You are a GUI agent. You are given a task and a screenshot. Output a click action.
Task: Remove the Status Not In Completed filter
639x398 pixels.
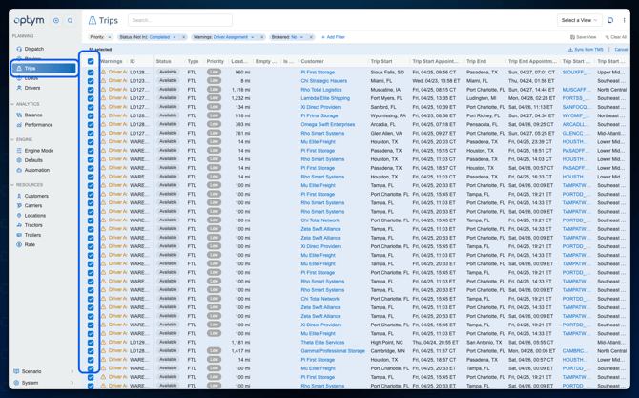184,37
